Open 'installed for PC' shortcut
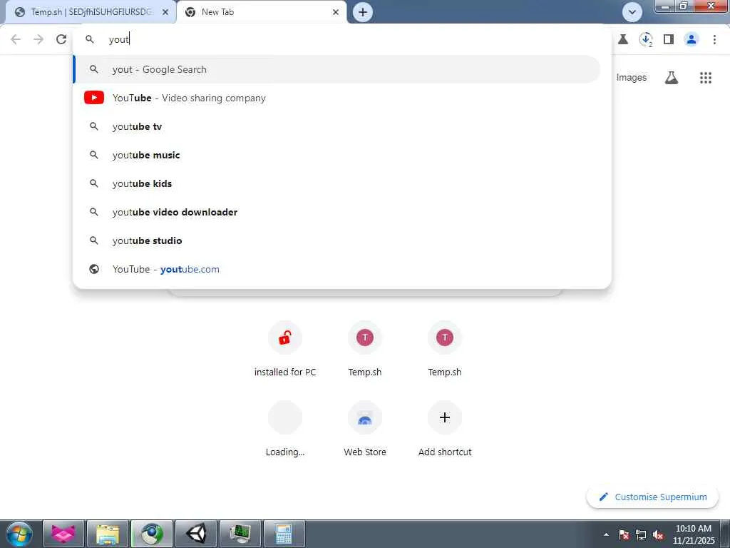Viewport: 730px width, 548px height. [285, 350]
